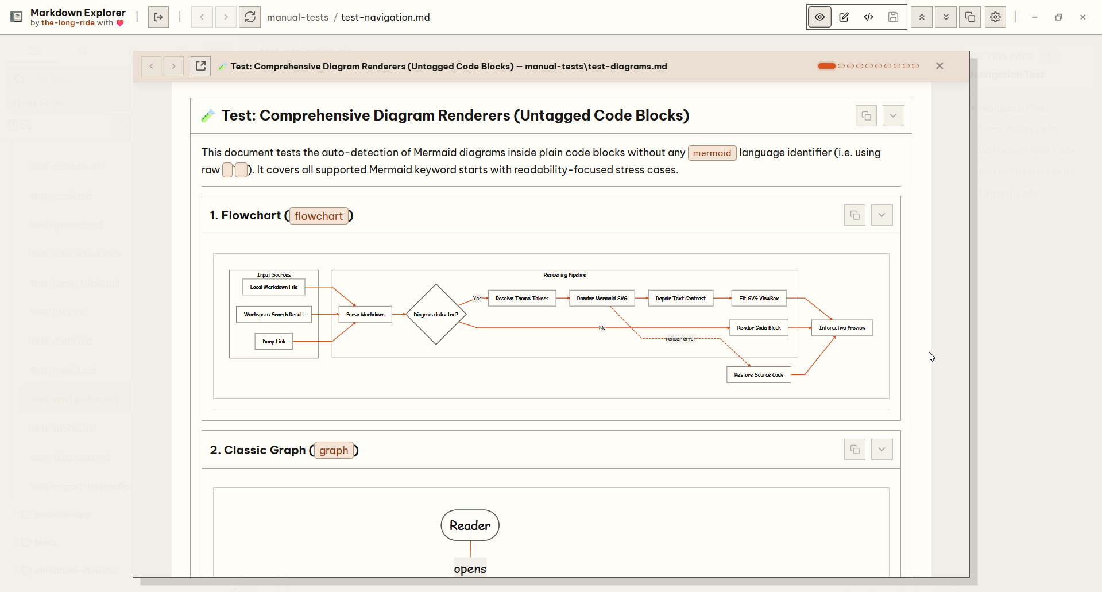1102x592 pixels.
Task: Save the document with the floppy disk icon
Action: tap(893, 17)
